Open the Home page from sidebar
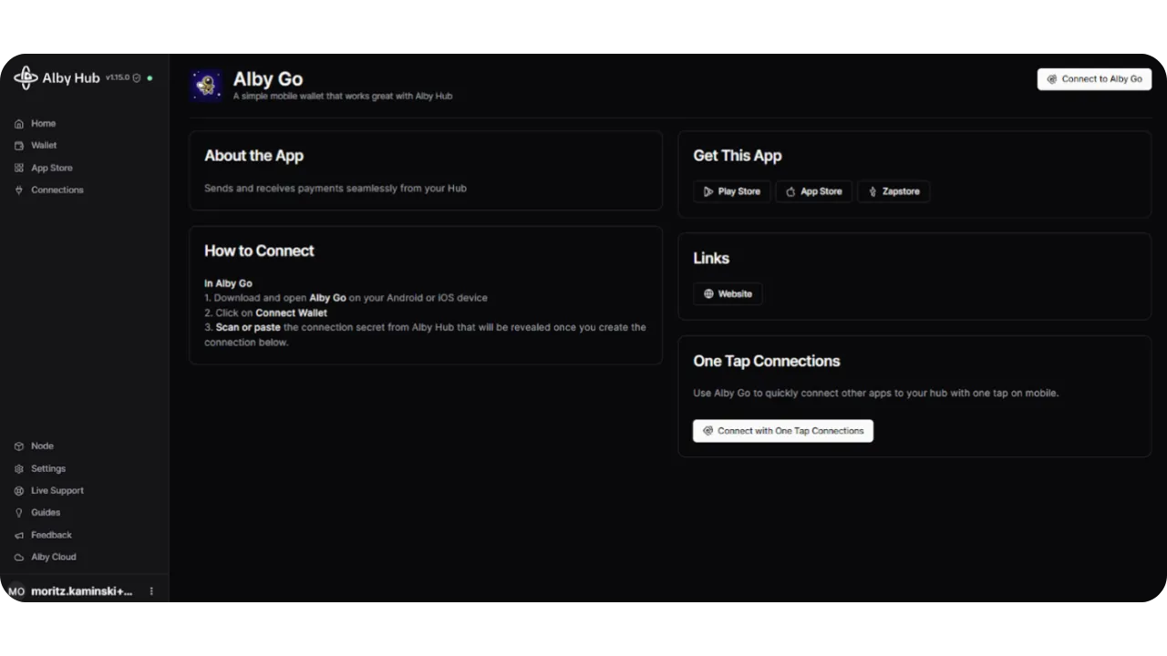Viewport: 1167px width, 656px height. coord(43,124)
